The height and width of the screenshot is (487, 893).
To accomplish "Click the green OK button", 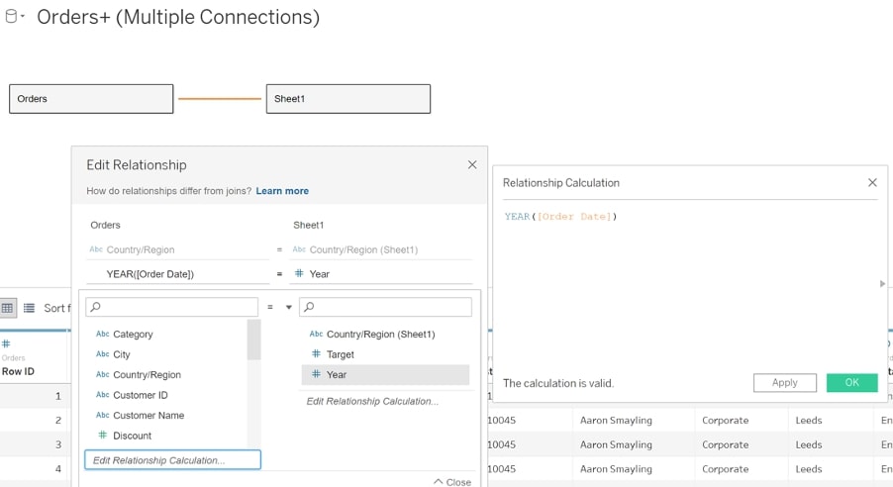I will tap(852, 383).
